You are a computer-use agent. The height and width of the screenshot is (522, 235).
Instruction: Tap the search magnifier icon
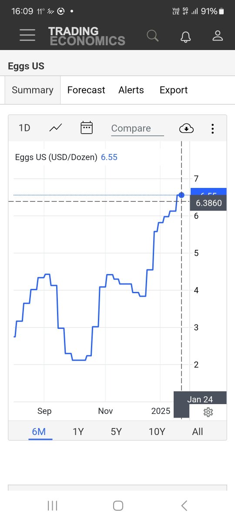point(153,36)
